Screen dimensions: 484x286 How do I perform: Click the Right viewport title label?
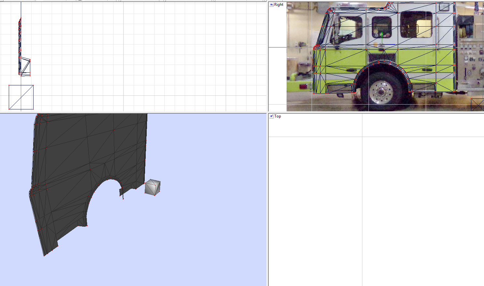278,5
